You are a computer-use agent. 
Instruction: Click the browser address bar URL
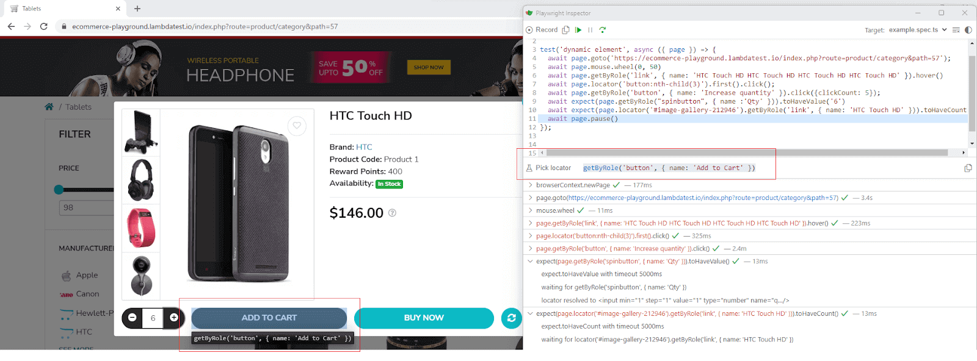tap(205, 27)
